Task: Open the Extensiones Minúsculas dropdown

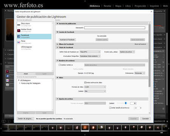Action: pos(140,73)
